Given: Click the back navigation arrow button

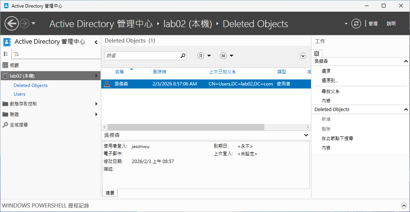Looking at the screenshot, I should [x=12, y=24].
